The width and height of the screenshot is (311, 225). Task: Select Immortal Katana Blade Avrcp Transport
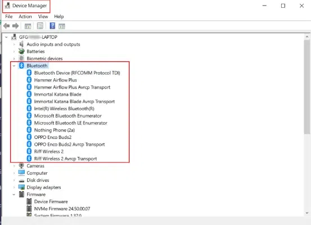(74, 101)
